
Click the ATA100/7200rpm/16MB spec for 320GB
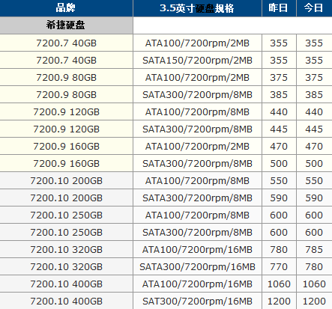point(197,249)
